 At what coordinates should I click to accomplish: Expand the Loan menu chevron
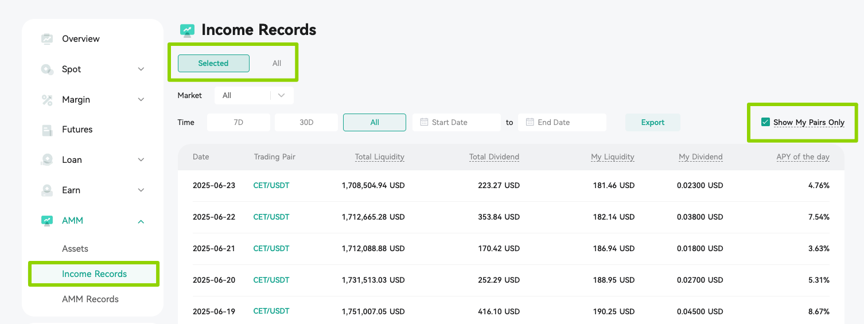tap(141, 160)
